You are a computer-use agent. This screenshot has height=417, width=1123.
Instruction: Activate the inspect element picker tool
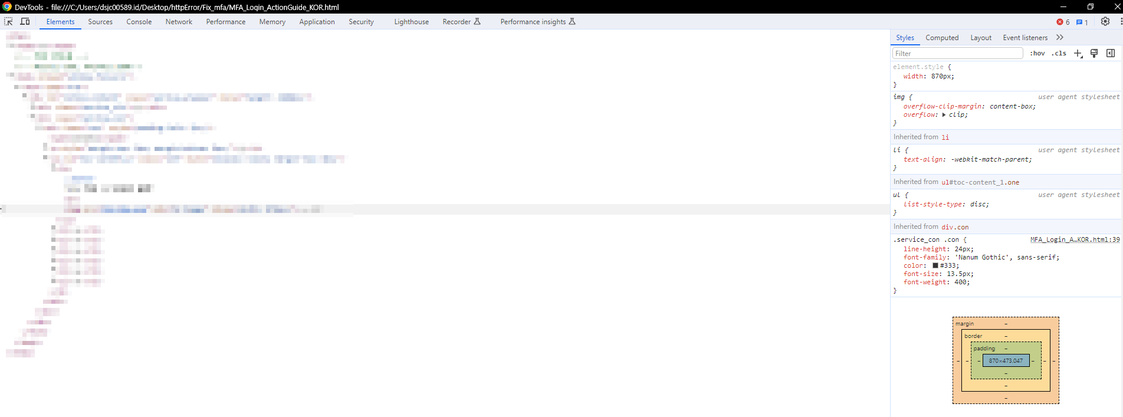coord(8,21)
